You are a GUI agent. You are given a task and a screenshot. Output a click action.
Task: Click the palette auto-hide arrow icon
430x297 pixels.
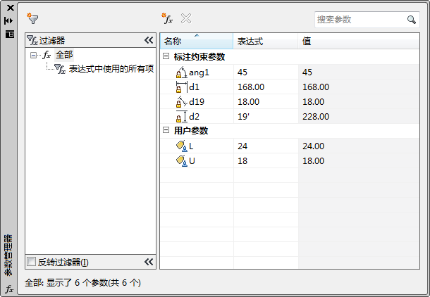click(9, 21)
